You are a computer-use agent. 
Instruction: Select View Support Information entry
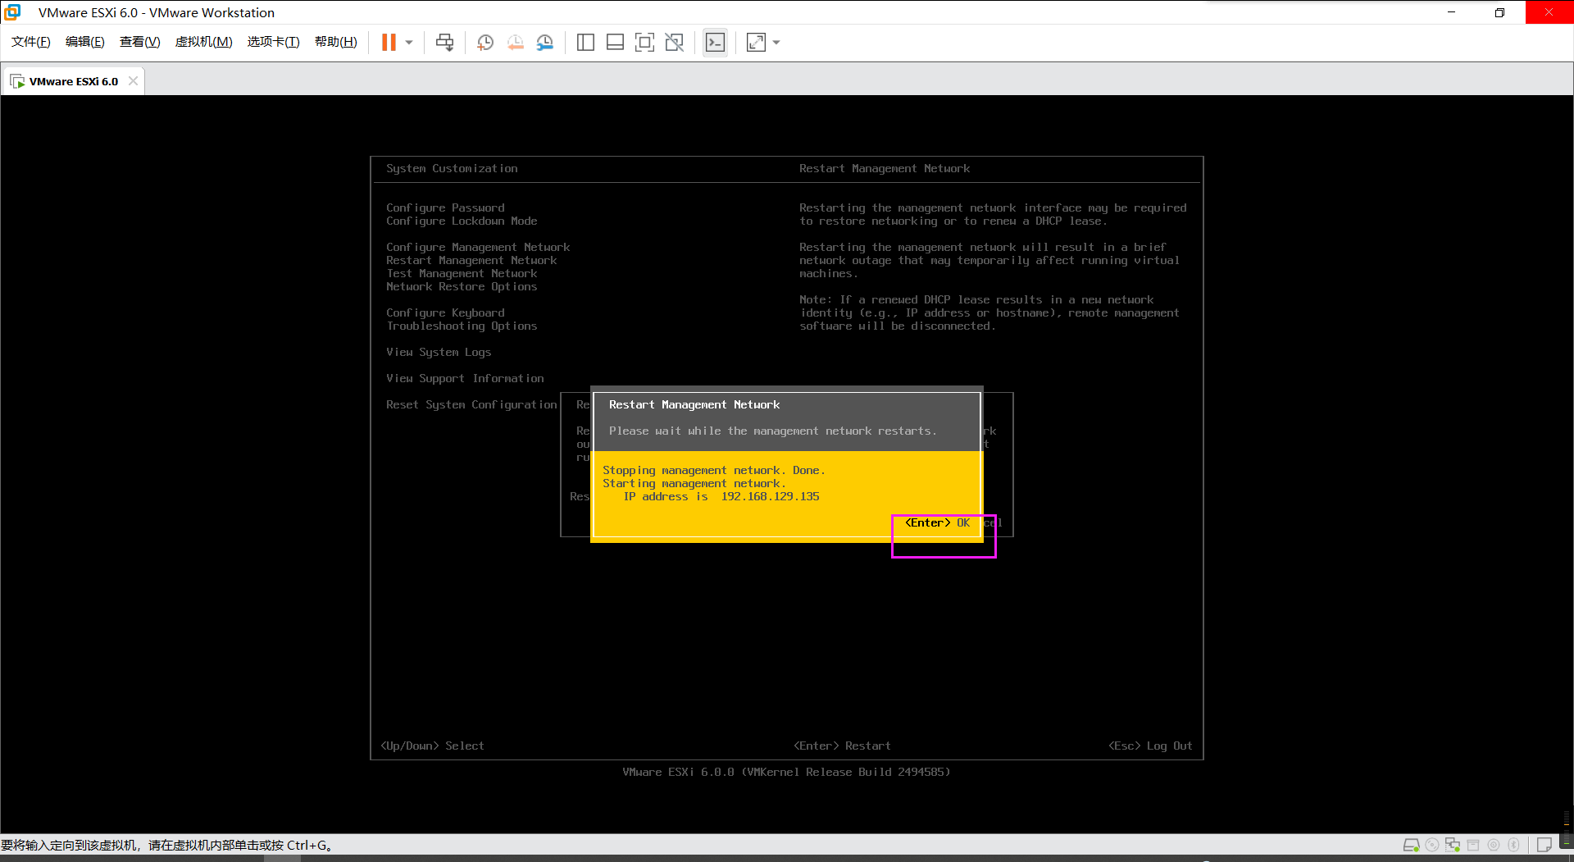465,379
